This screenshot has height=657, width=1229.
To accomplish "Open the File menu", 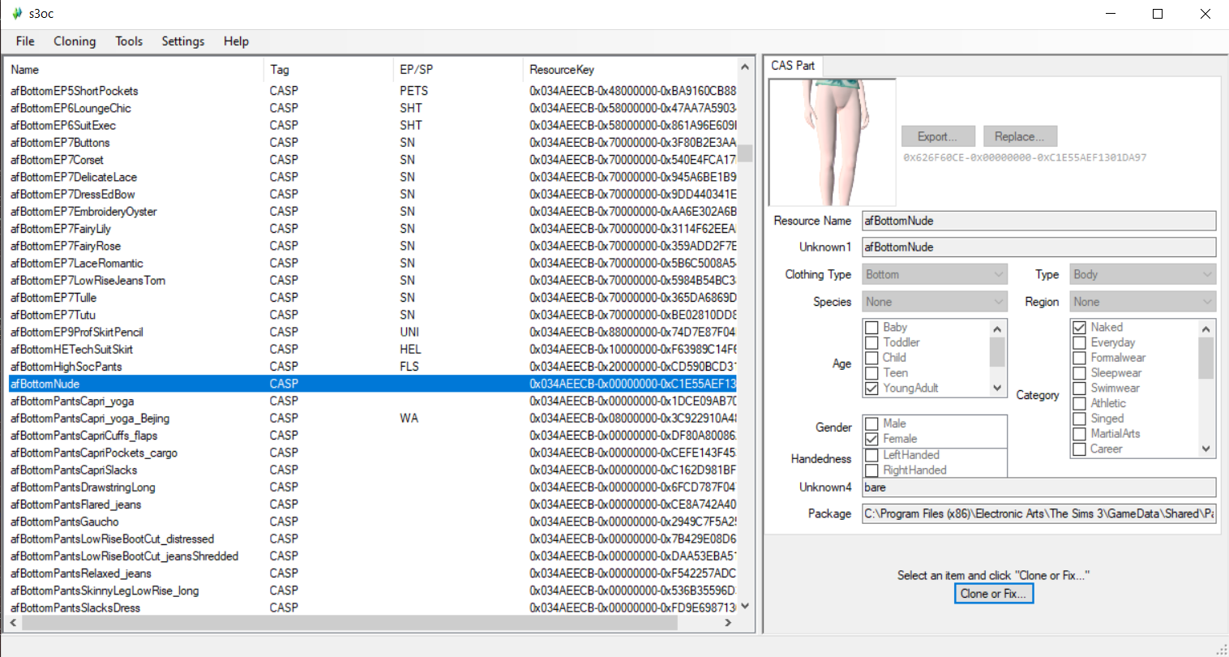I will [25, 41].
